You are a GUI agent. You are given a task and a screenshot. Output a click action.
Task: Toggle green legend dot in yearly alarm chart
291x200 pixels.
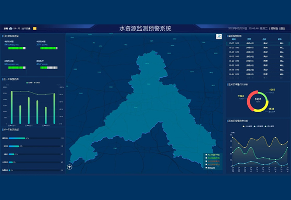[x=27, y=83]
